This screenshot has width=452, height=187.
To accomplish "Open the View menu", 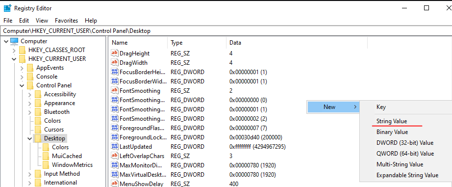I will click(x=42, y=21).
